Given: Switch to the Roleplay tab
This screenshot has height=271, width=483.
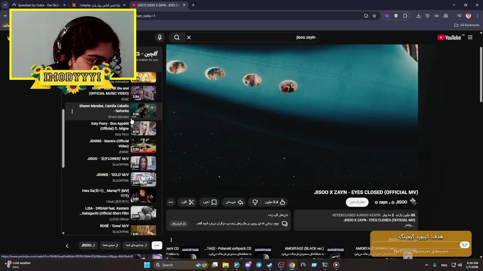Looking at the screenshot, I should (99, 5).
